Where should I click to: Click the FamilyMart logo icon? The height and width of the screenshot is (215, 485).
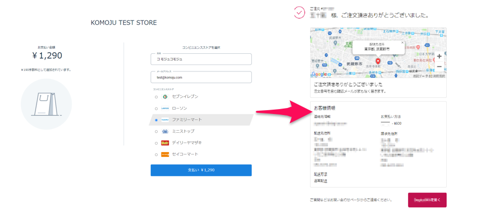(165, 120)
